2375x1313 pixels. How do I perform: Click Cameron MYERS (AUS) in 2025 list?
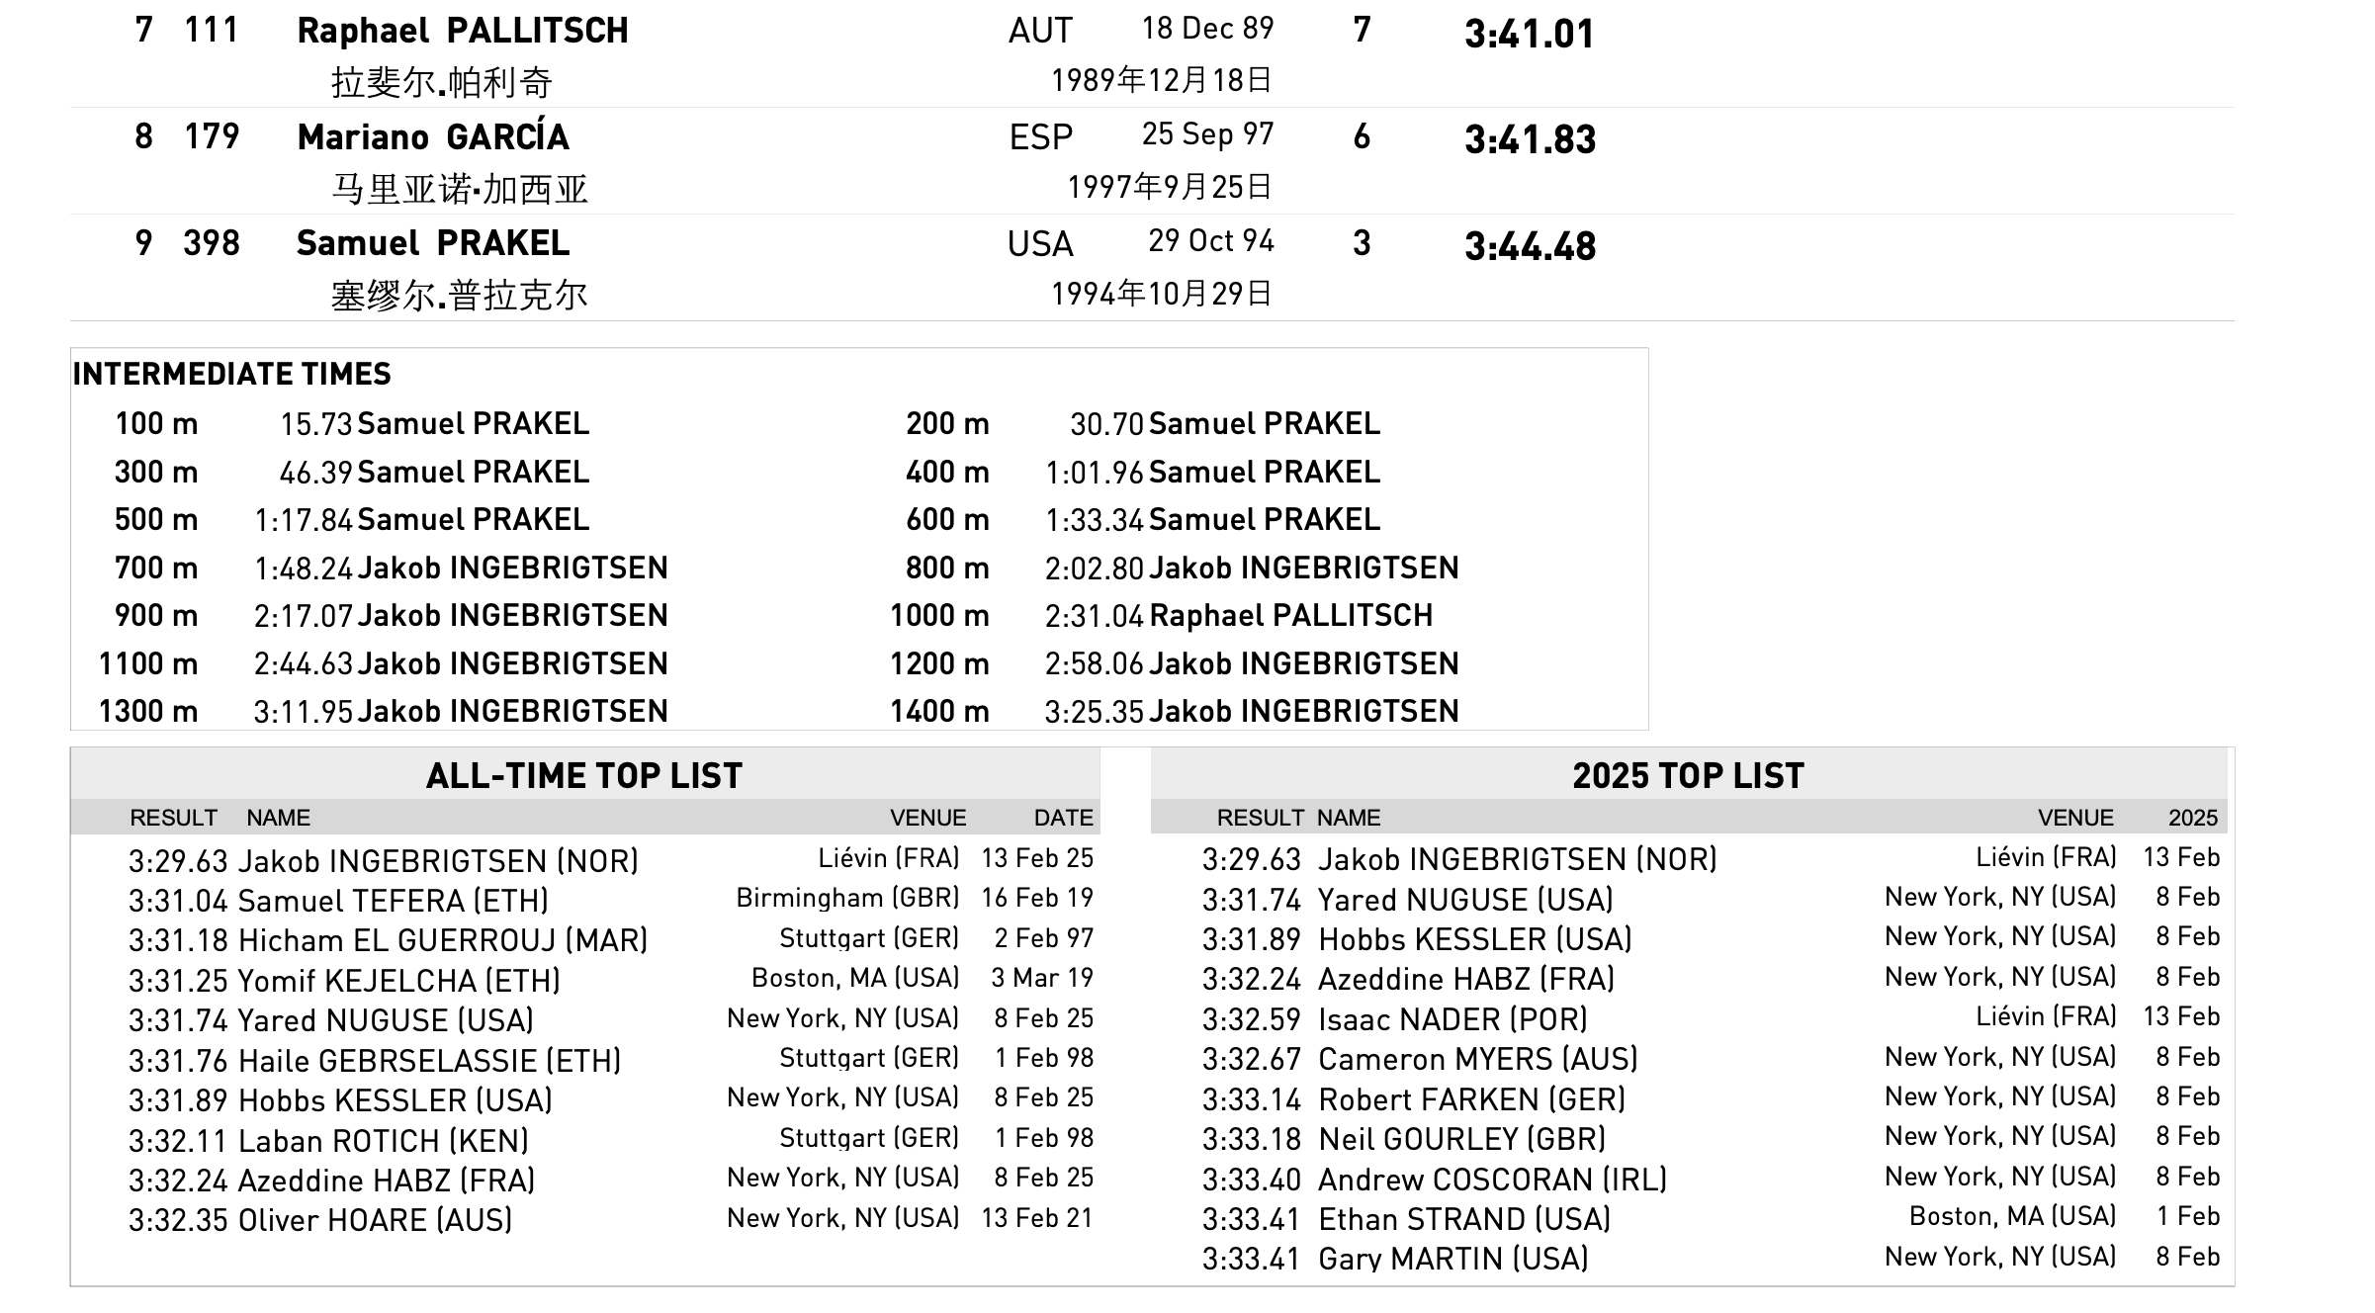click(x=1477, y=1059)
